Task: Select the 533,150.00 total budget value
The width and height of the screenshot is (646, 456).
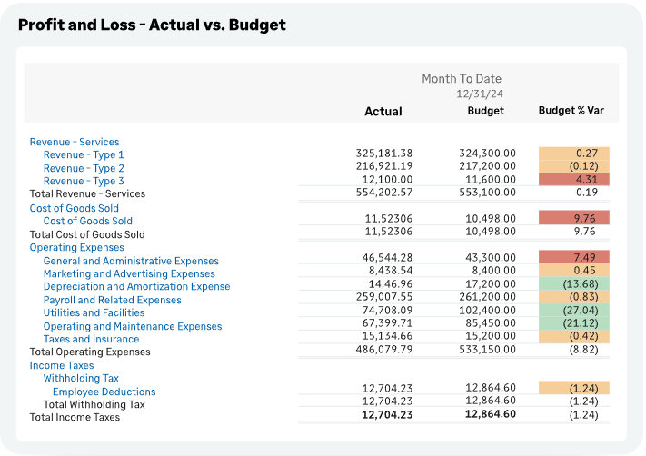Action: [x=487, y=350]
